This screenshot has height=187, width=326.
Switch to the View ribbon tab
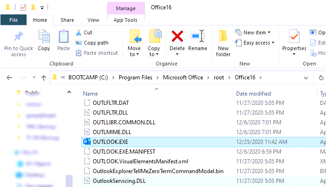pyautogui.click(x=93, y=20)
